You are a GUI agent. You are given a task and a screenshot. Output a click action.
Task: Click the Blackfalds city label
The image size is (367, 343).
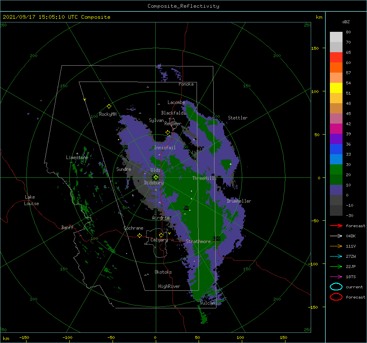tap(173, 113)
